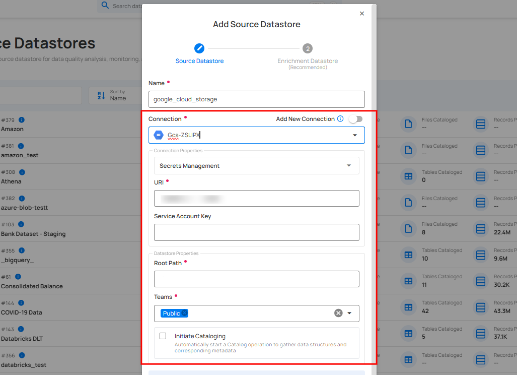Viewport: 517px width, 375px height.
Task: Click the Tables Cataloged icon for Databricks DLT
Action: (x=408, y=334)
